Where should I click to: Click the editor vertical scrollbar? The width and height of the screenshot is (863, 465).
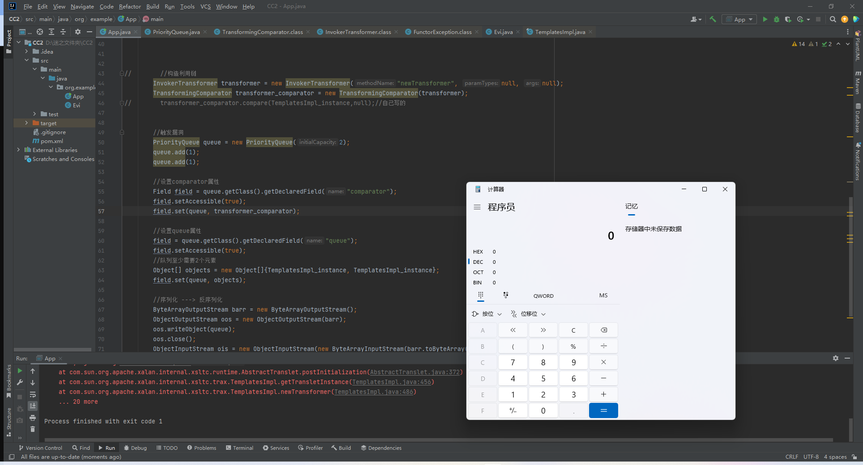(x=851, y=257)
